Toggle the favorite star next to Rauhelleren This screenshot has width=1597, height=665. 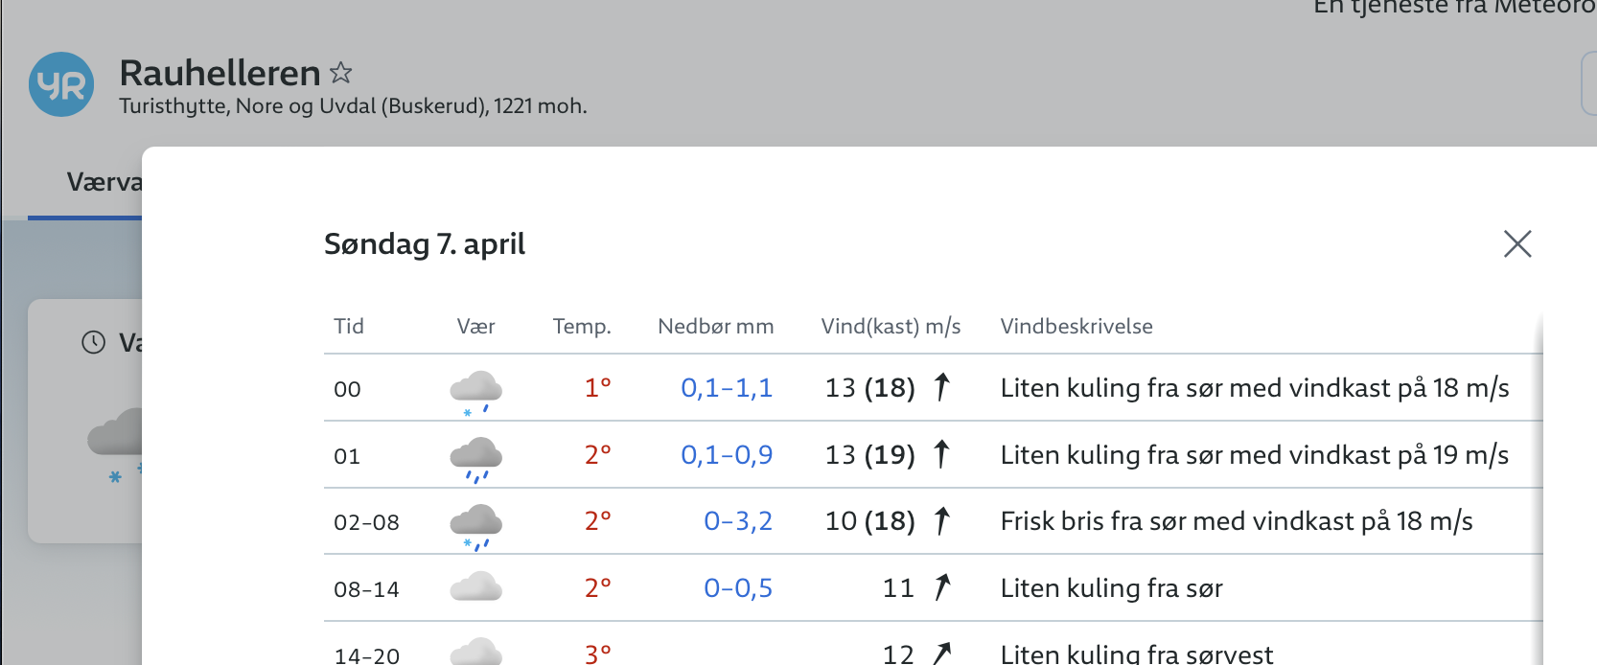coord(340,73)
